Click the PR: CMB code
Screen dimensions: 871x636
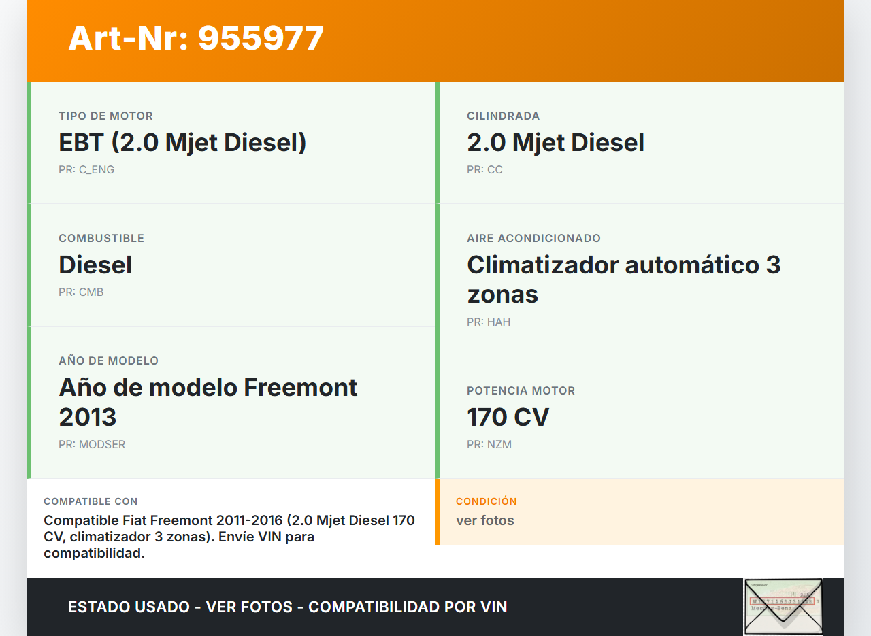coord(81,292)
